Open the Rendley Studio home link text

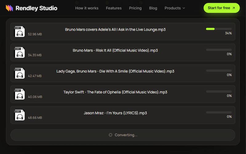[36, 8]
